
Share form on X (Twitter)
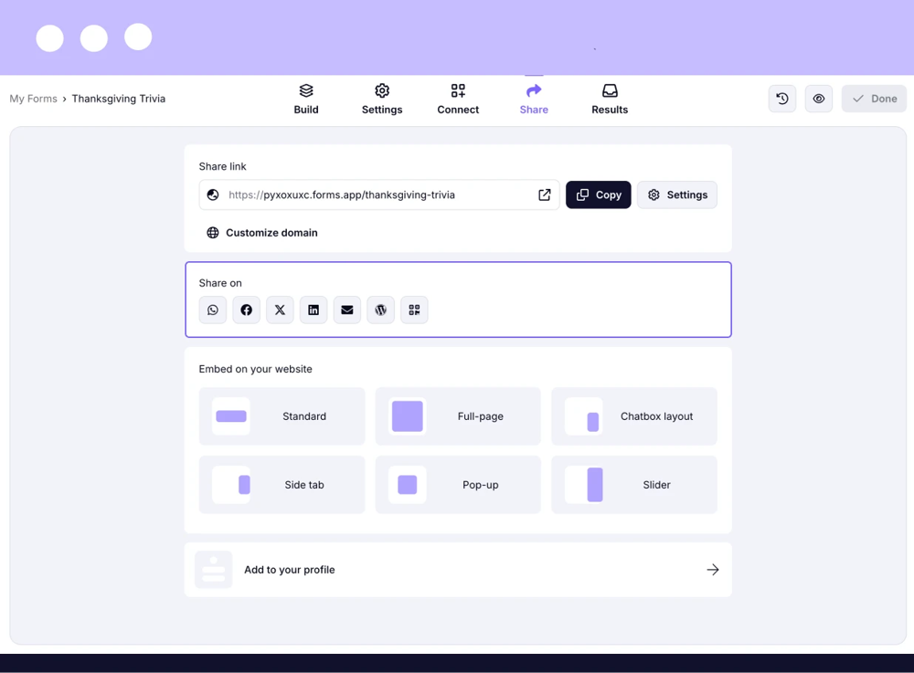[280, 310]
